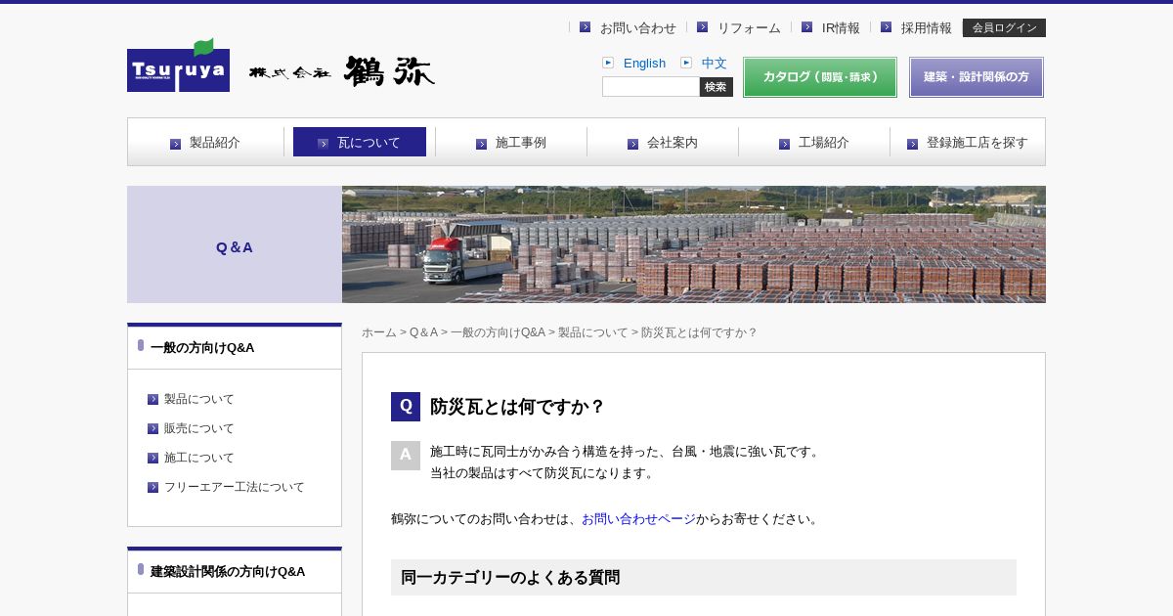Open the お問い合わせ link in top bar
The image size is (1173, 616).
pyautogui.click(x=637, y=28)
